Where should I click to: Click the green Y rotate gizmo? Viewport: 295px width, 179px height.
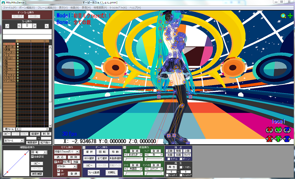coord(278,130)
